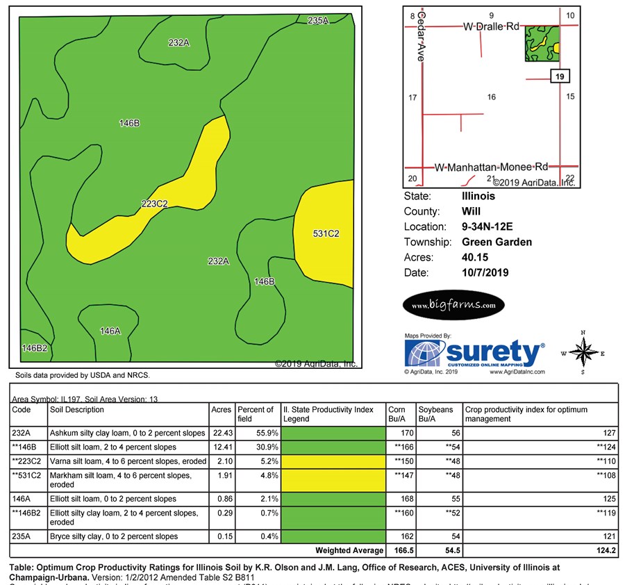Click the "Weighted Average" row label

(349, 551)
